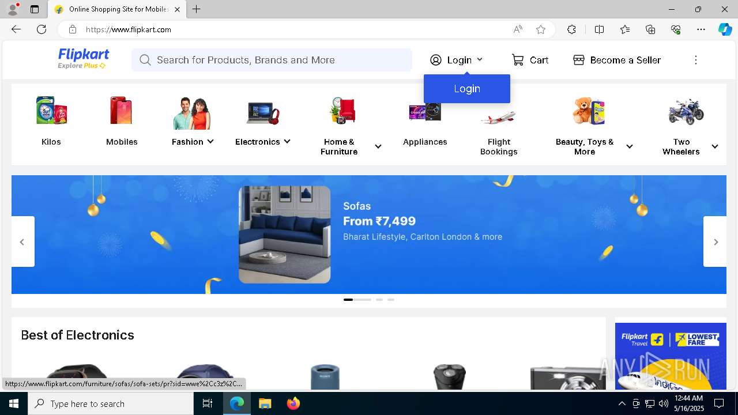Show next banner slide arrow
The width and height of the screenshot is (738, 415).
(716, 242)
